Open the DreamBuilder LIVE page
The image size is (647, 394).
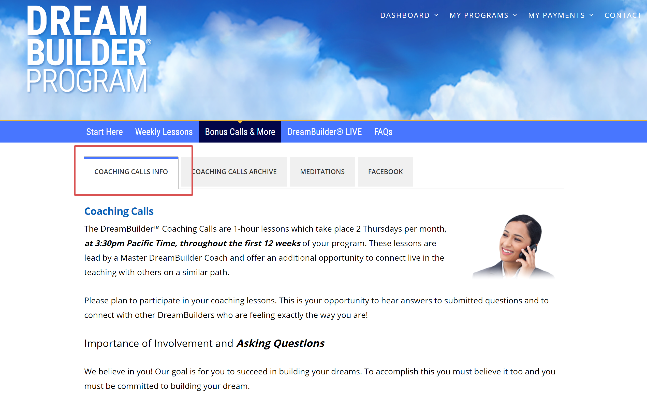coord(325,132)
